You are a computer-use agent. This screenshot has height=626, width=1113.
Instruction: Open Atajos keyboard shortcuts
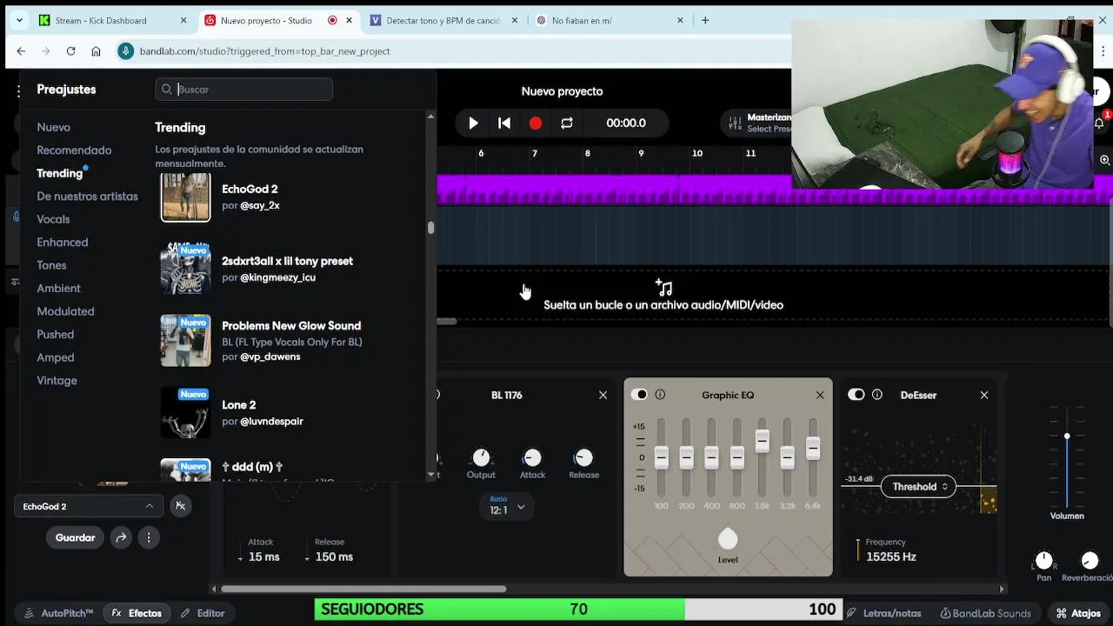(1077, 613)
